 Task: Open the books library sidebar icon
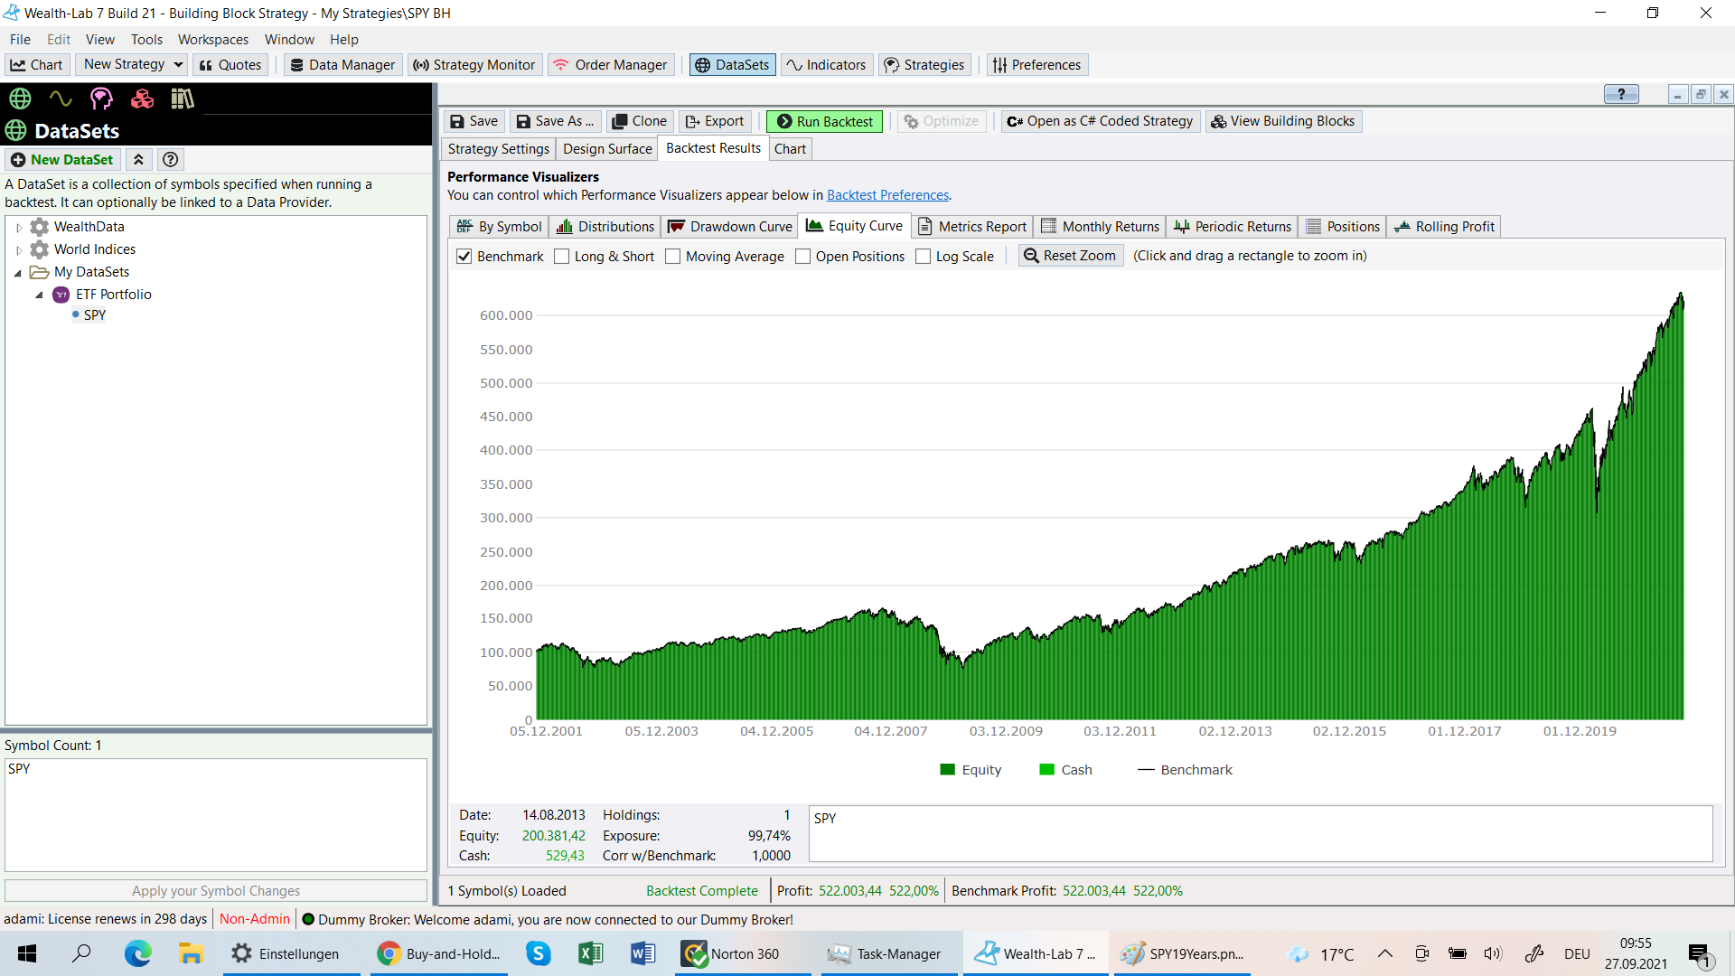[183, 99]
